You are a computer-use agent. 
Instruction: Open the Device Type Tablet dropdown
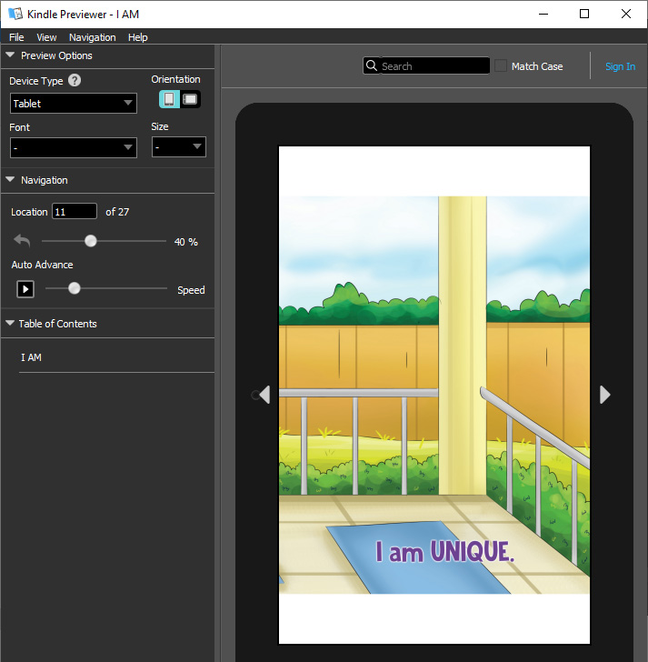pyautogui.click(x=74, y=104)
